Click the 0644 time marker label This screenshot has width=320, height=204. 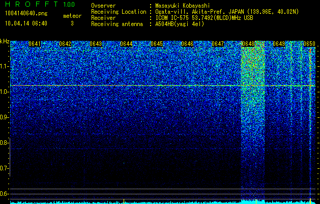(x=126, y=44)
